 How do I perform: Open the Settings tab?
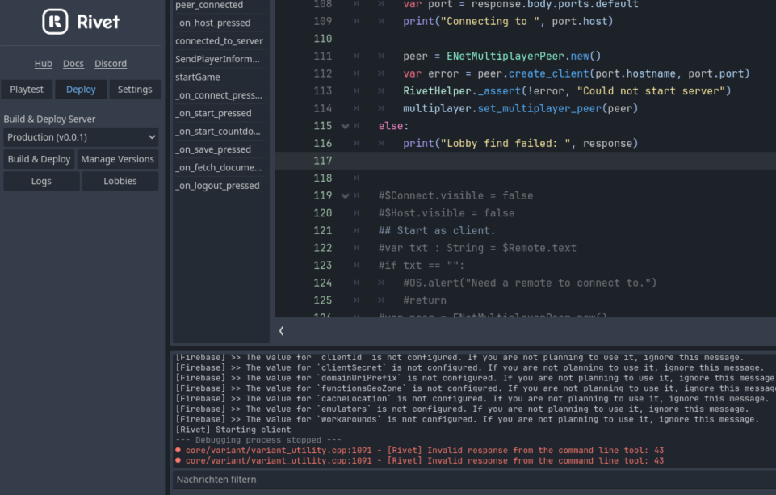[134, 90]
